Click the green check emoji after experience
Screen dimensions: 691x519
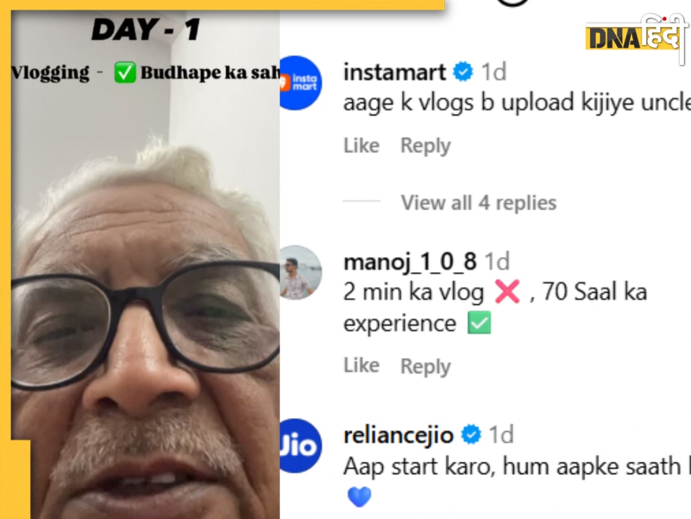(x=479, y=323)
